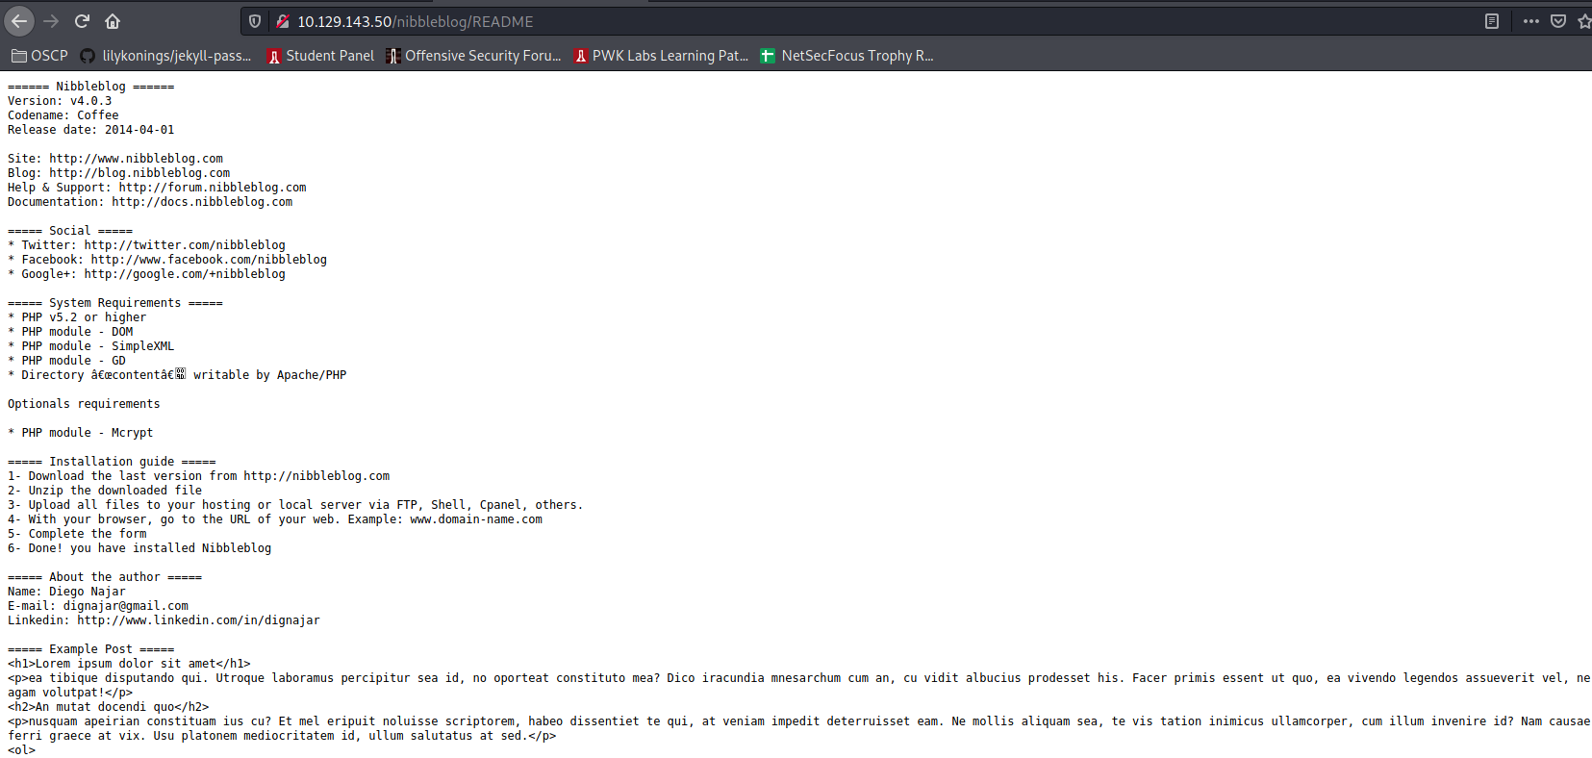The height and width of the screenshot is (758, 1592).
Task: Click the 'Version: v4.0.3' line
Action: pos(60,101)
